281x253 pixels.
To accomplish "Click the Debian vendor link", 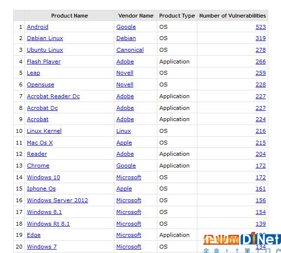I will point(126,38).
